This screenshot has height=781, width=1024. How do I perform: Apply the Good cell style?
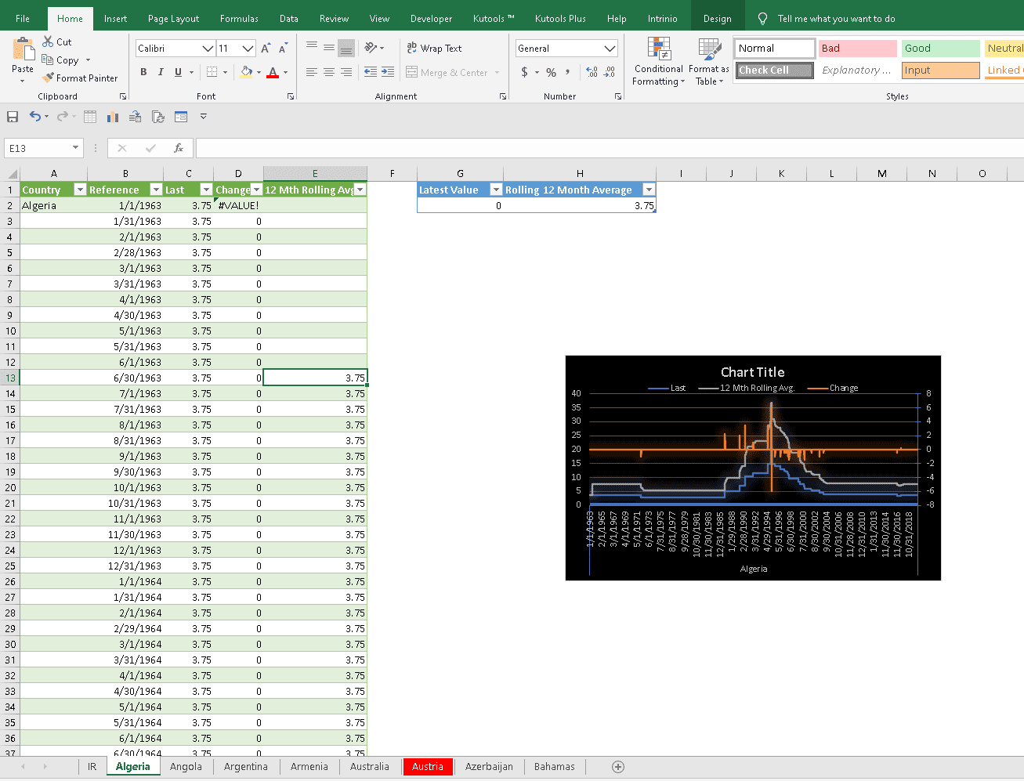click(x=939, y=49)
